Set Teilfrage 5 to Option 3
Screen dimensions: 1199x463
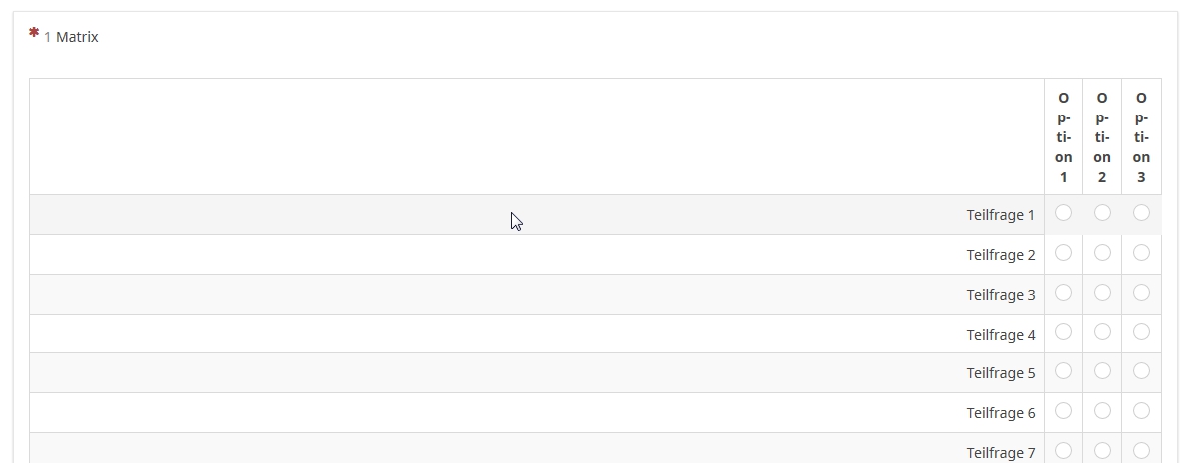pos(1141,371)
